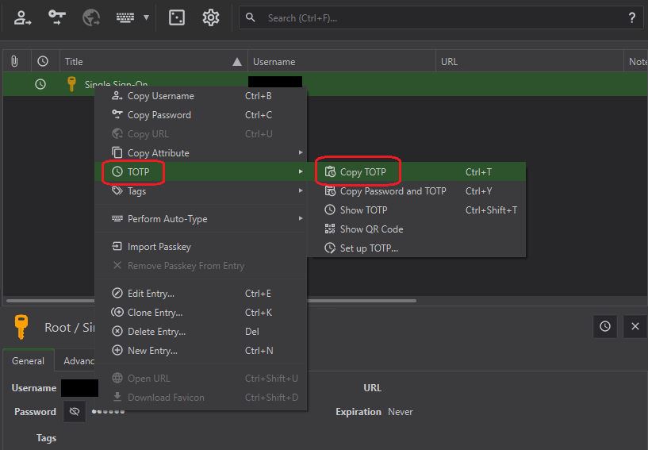Expand the TOTP submenu entry
648x450 pixels.
click(201, 171)
